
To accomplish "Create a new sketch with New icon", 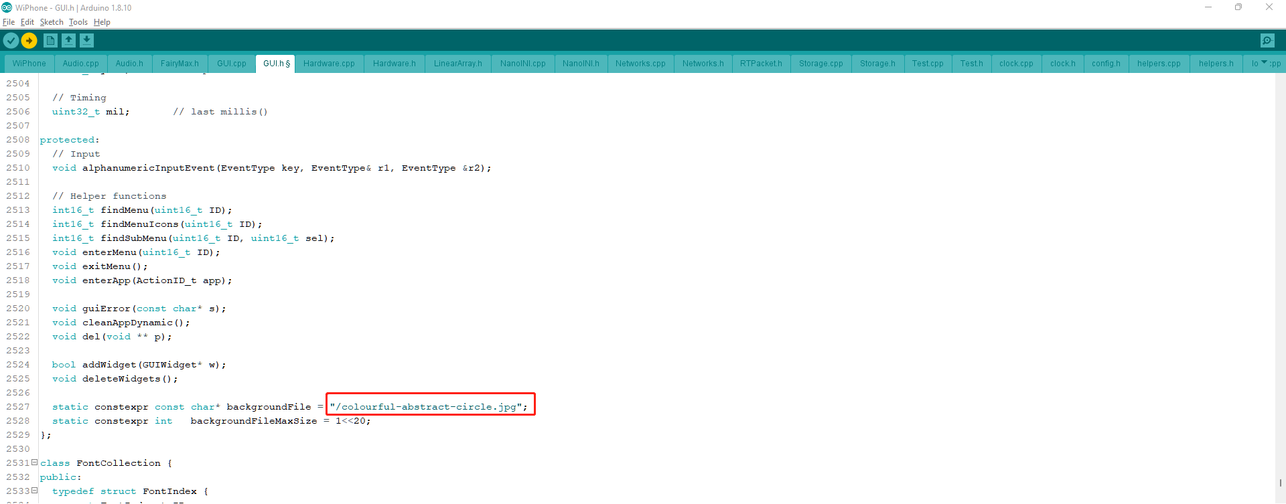I will (x=50, y=41).
